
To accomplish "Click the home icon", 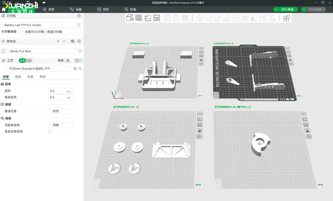I will [x=4, y=10].
